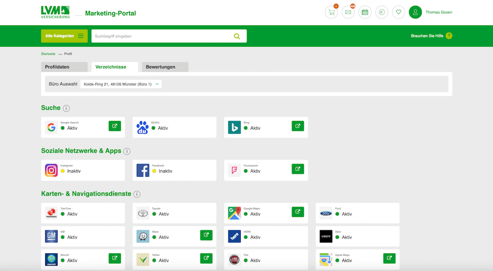Viewport: 493px width, 271px height.
Task: Open external link for Navmii
Action: [115, 258]
